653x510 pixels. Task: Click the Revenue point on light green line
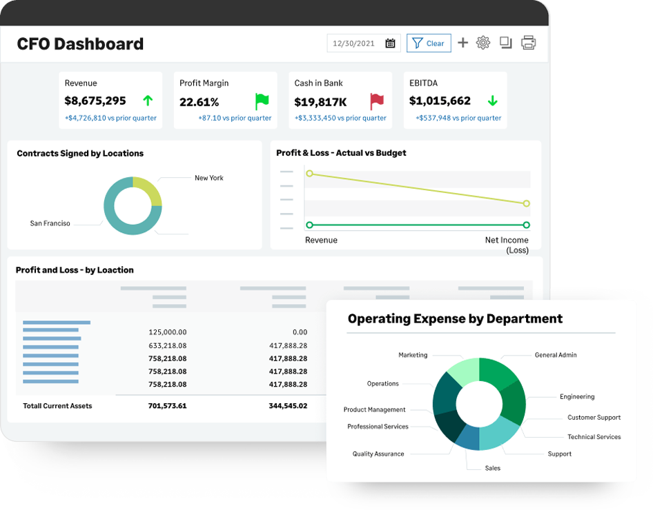point(309,174)
